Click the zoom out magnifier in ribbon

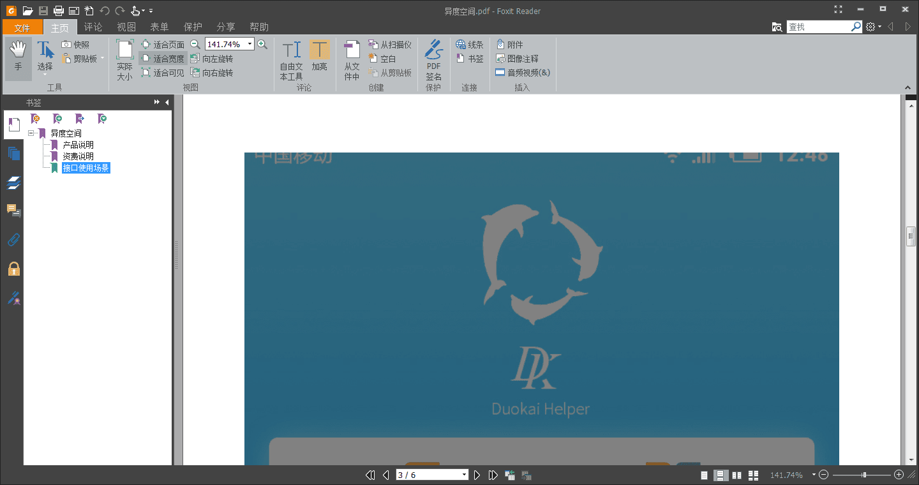pyautogui.click(x=195, y=44)
